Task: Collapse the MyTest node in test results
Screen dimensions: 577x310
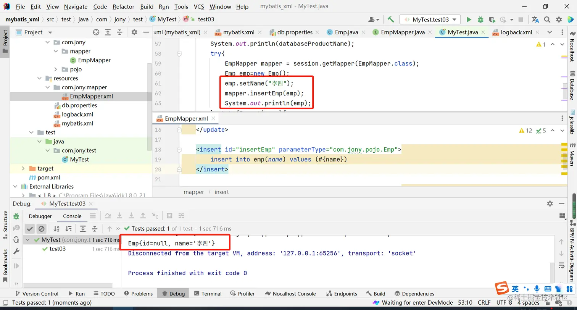Action: [x=27, y=240]
